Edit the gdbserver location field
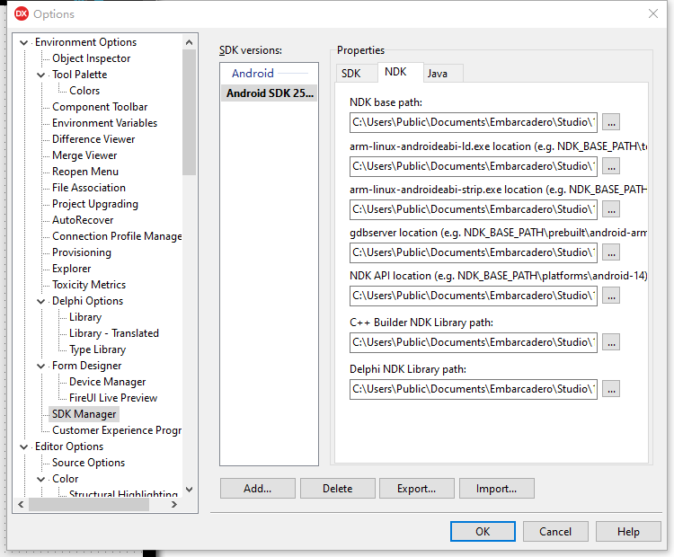Image resolution: width=674 pixels, height=557 pixels. click(x=474, y=252)
